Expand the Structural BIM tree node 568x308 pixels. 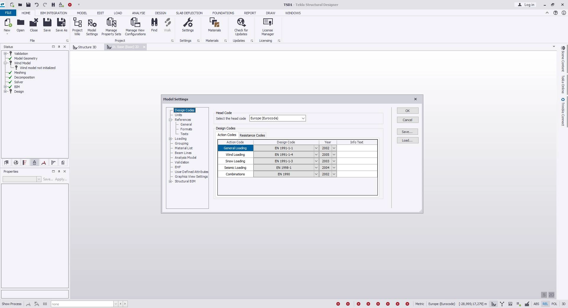click(x=170, y=181)
